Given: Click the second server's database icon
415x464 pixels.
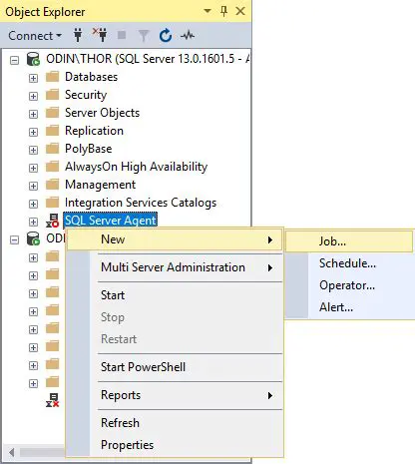Looking at the screenshot, I should point(33,238).
